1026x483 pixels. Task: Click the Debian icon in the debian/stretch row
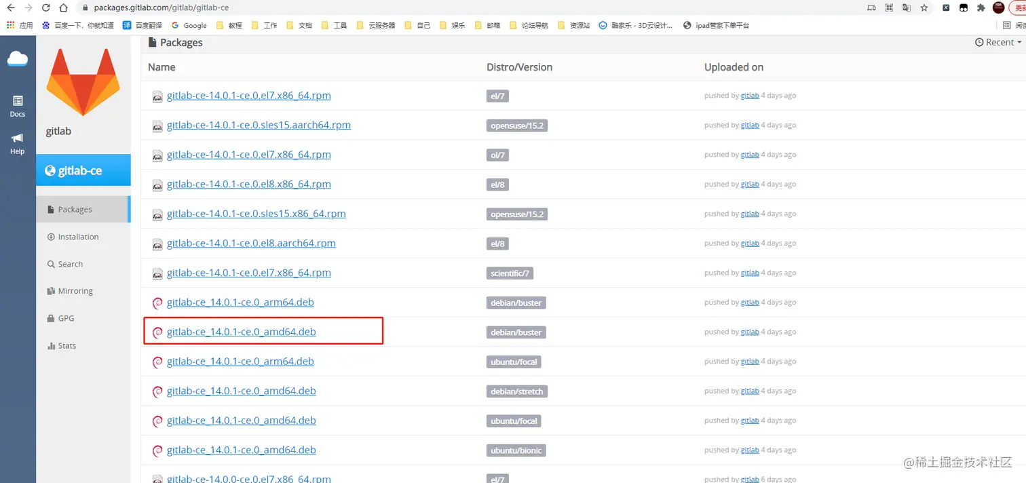point(157,391)
